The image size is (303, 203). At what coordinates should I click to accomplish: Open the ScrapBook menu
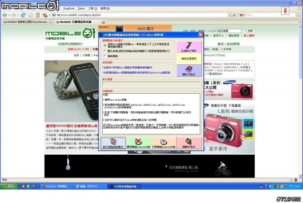click(69, 9)
